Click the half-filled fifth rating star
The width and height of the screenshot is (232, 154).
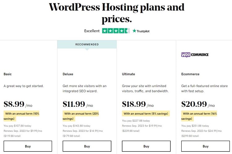127,31
